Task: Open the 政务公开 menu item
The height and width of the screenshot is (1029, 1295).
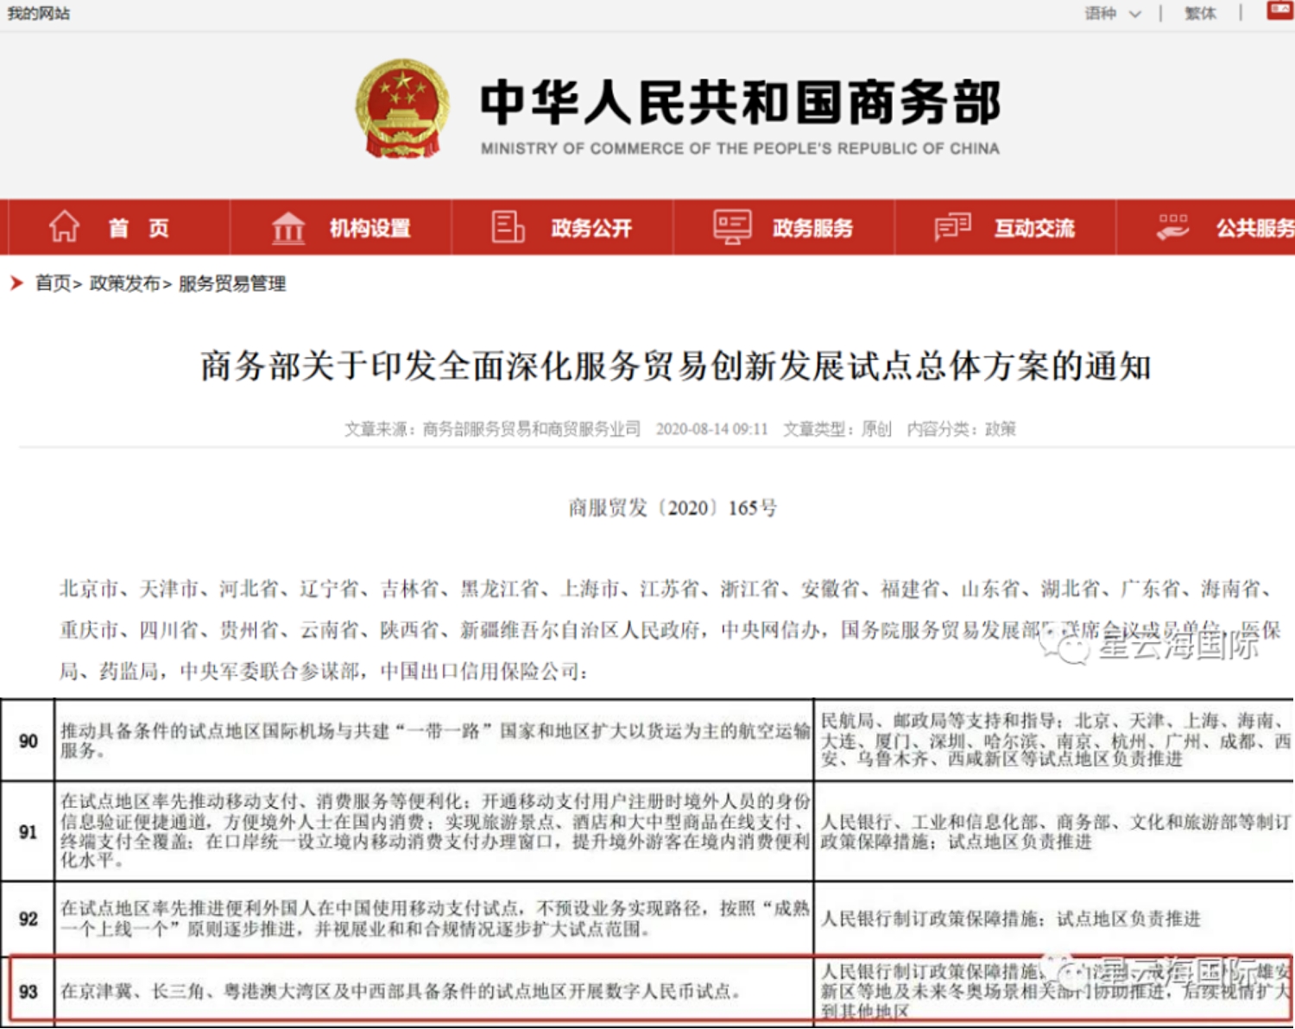Action: pos(591,228)
